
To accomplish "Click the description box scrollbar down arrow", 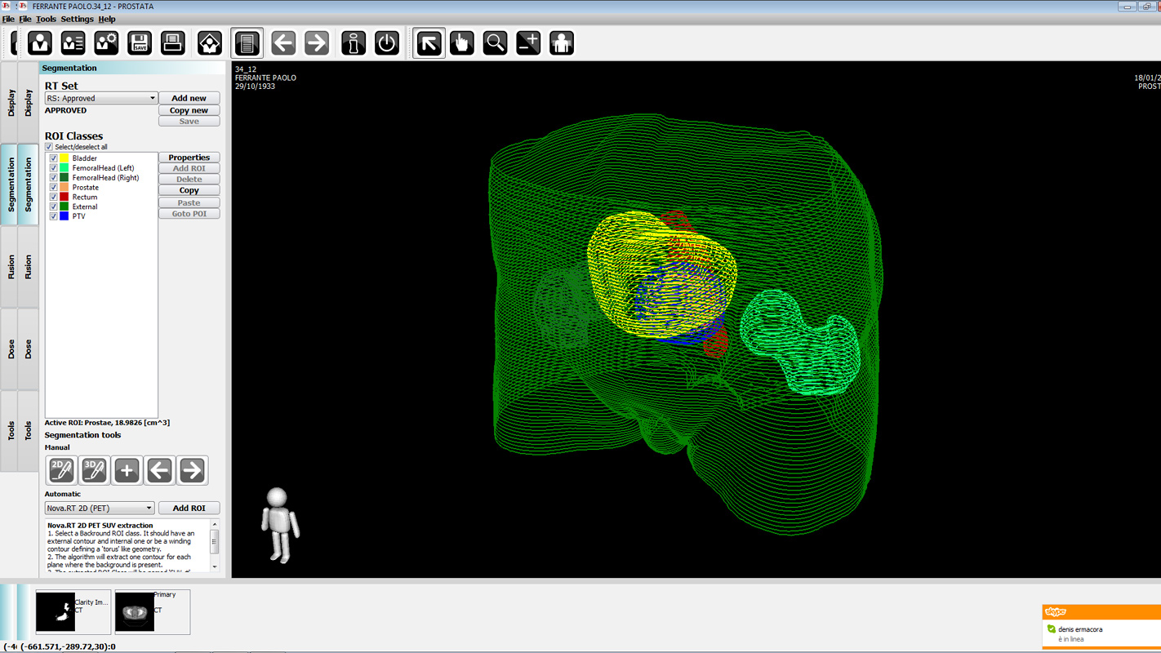I will coord(215,566).
